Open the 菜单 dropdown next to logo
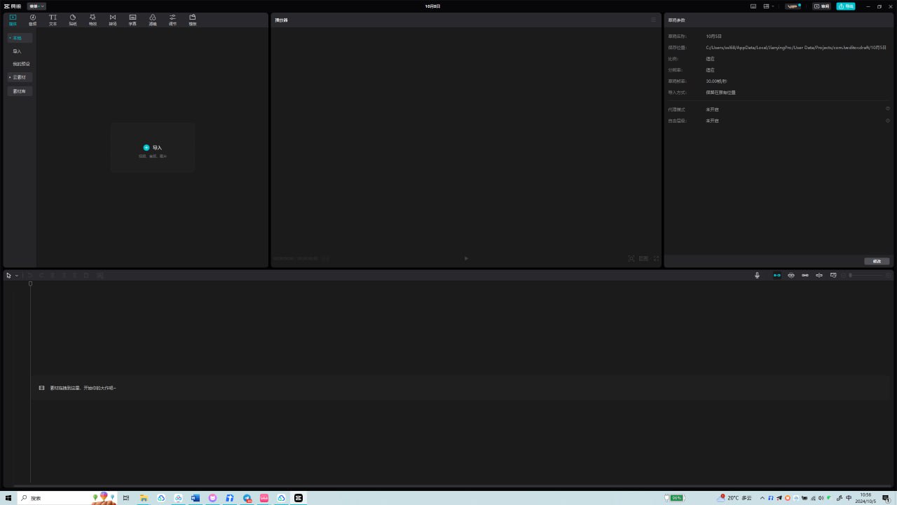Image resolution: width=897 pixels, height=505 pixels. 36,6
